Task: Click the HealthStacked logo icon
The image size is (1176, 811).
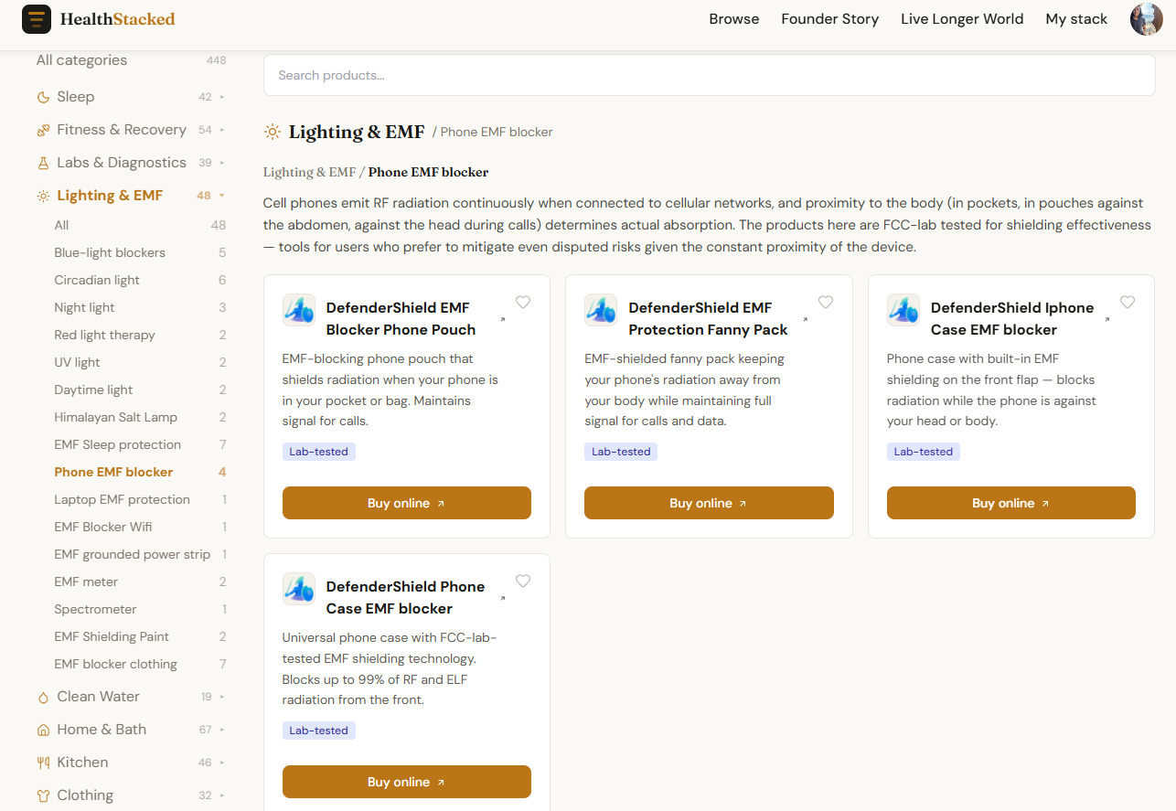Action: click(x=37, y=19)
